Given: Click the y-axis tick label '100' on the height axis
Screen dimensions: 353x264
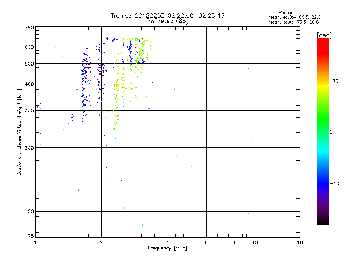Looking at the screenshot, I should (x=29, y=212).
